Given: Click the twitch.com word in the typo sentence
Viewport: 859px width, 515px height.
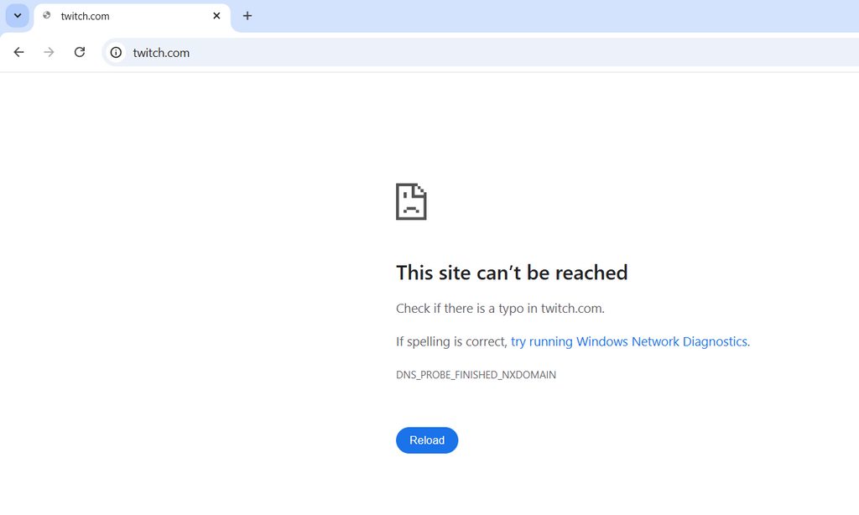Looking at the screenshot, I should (x=572, y=309).
